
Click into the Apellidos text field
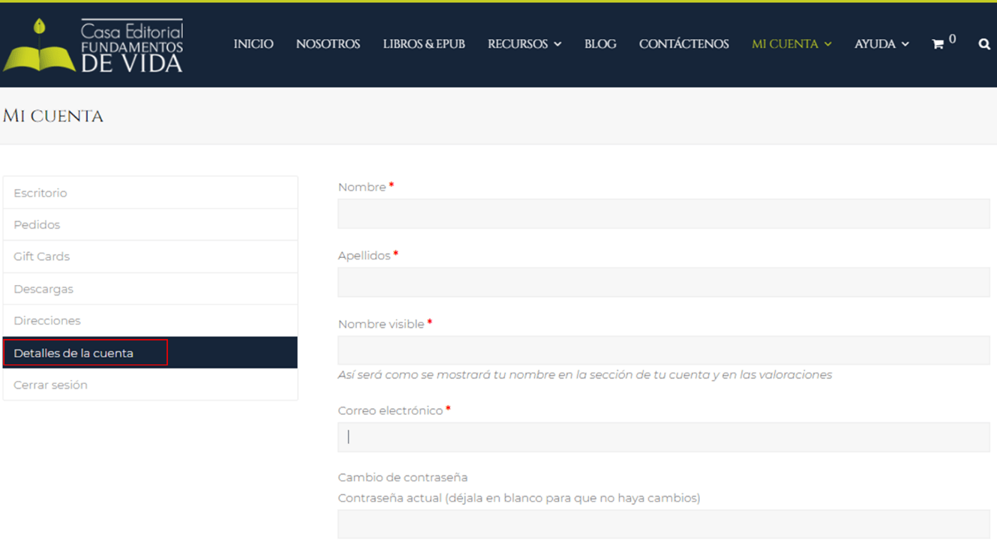pos(663,283)
